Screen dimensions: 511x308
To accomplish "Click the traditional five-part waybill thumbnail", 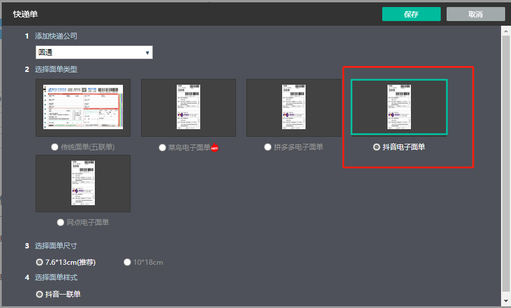I will [83, 108].
